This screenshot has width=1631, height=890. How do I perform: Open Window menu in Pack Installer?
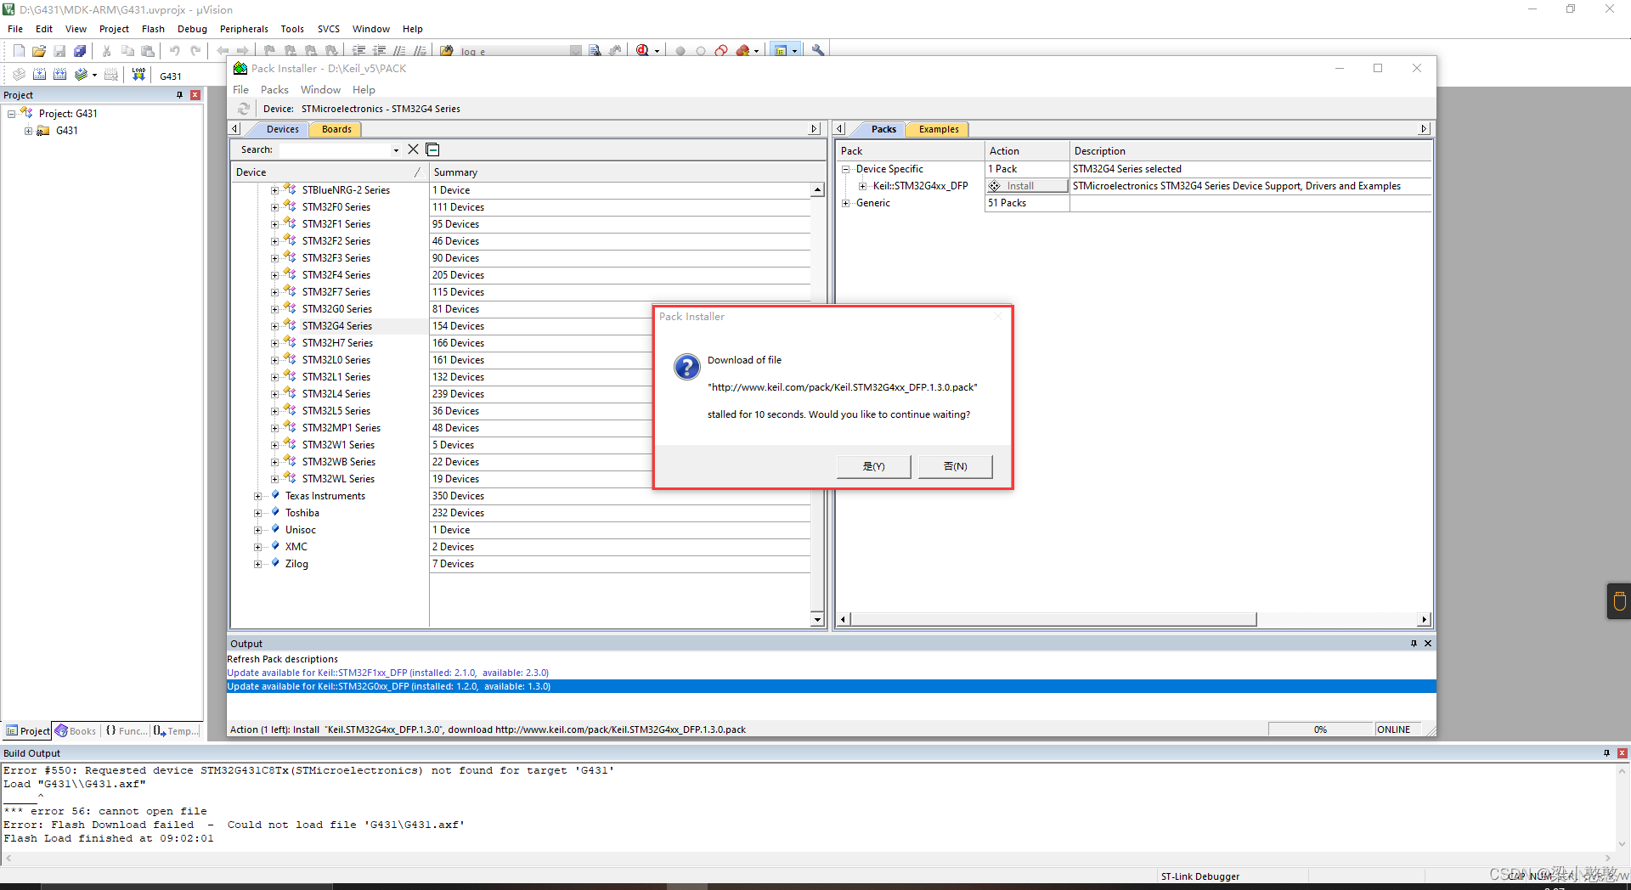click(x=320, y=90)
